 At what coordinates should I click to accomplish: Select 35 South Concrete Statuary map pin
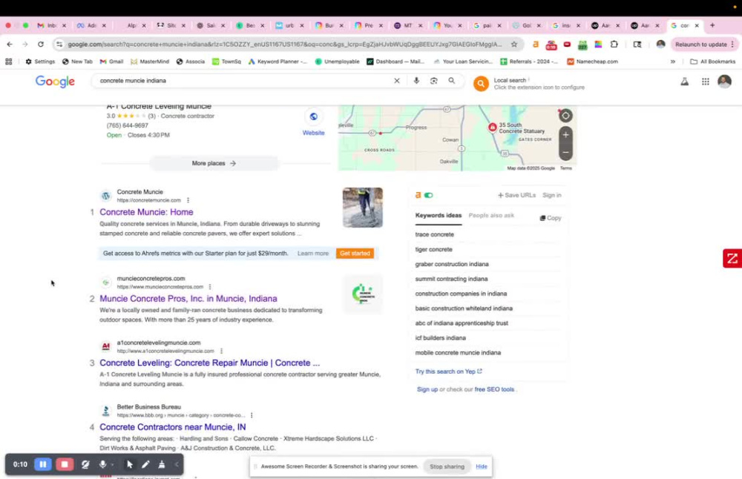pos(493,128)
